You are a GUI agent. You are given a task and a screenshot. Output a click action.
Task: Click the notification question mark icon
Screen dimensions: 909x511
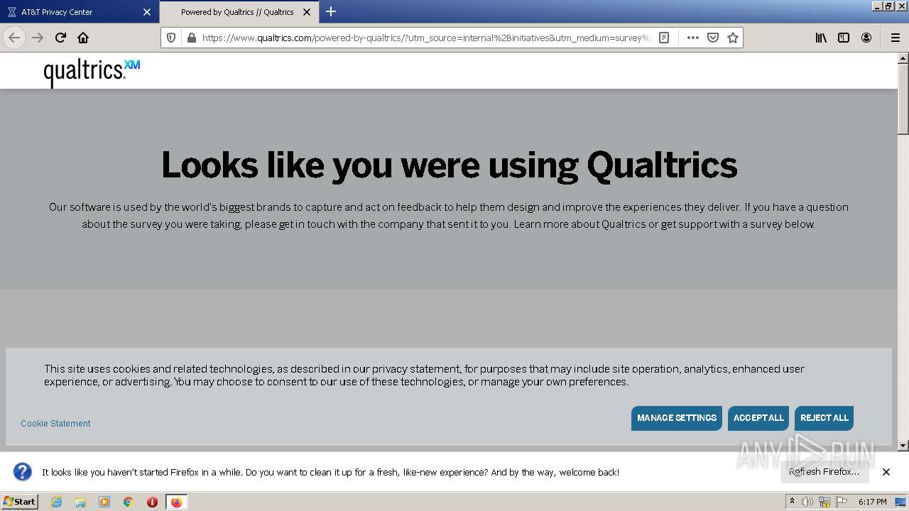click(23, 472)
